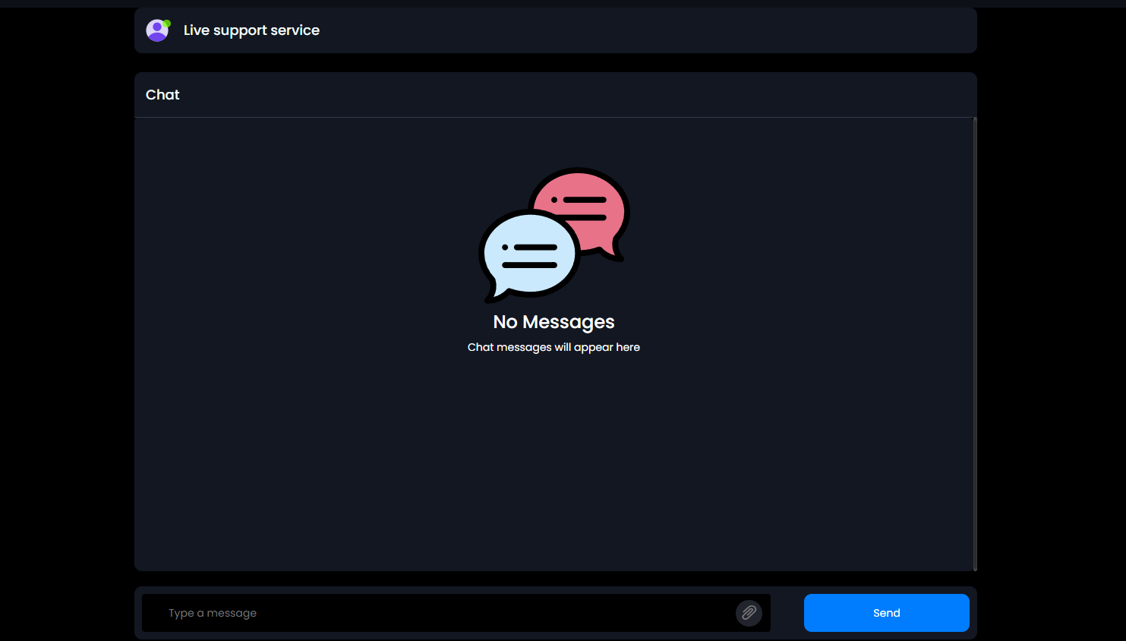The width and height of the screenshot is (1126, 641).
Task: Send the message with Send button
Action: 886,613
